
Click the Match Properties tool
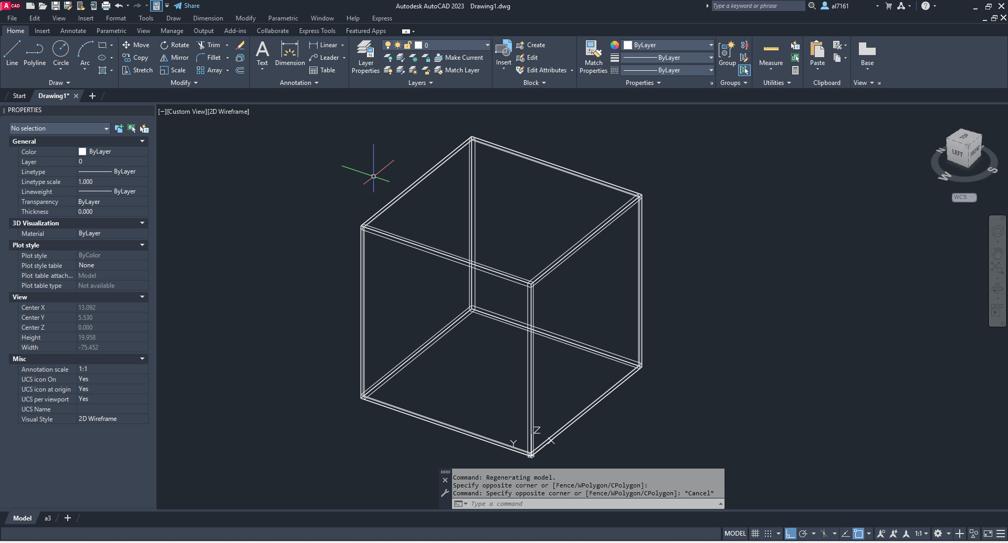[x=593, y=57]
